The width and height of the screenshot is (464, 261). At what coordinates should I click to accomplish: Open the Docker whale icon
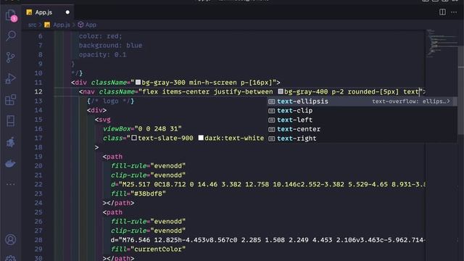(11, 163)
